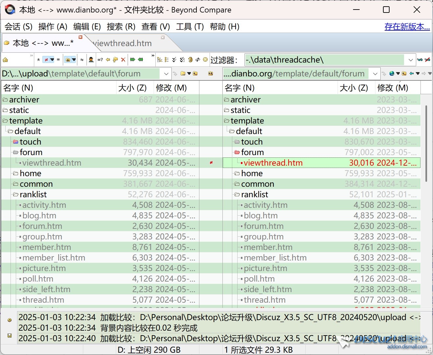
Task: Open the 工具 (T) menu
Action: point(190,27)
